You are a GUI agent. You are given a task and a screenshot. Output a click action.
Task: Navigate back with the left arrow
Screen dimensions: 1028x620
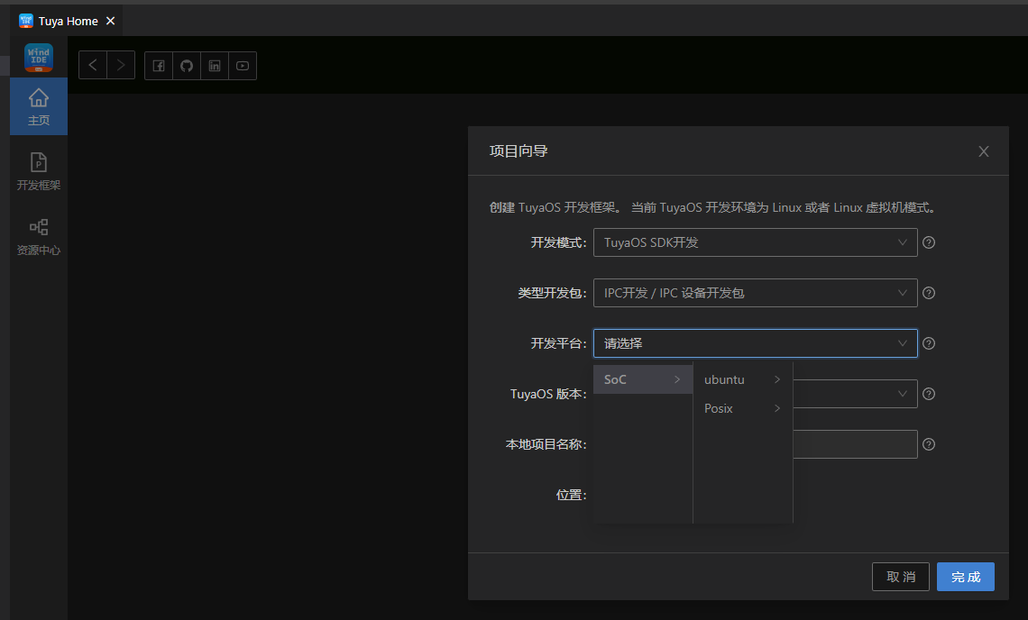coord(93,66)
